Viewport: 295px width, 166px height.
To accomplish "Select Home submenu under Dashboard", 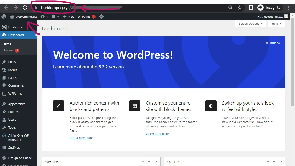I will click(7, 44).
